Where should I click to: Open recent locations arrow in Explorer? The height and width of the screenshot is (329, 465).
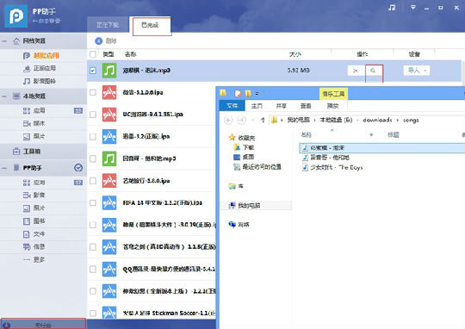252,121
